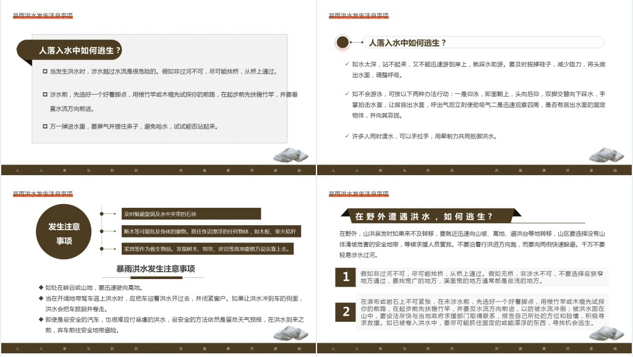Screen dimensions: 633x357
Task: Select the diamond bullet beside 当在开阔地带驾车
Action: pos(40,298)
